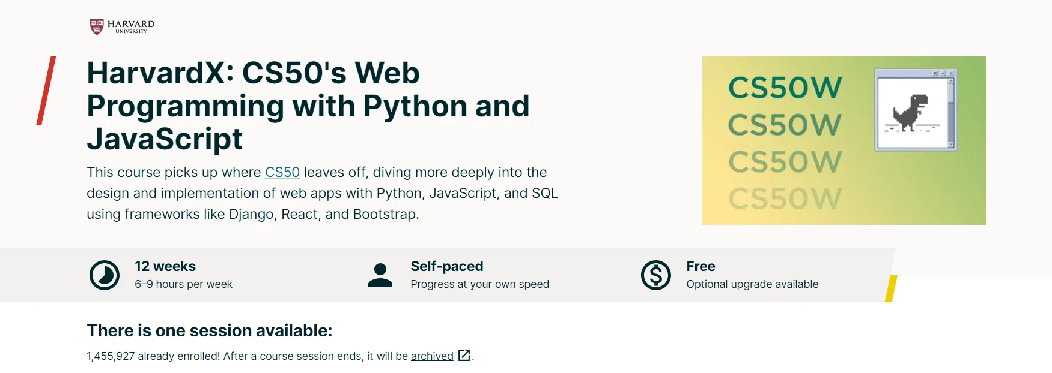Click the Progress at your own speed text
1052x373 pixels.
point(479,284)
